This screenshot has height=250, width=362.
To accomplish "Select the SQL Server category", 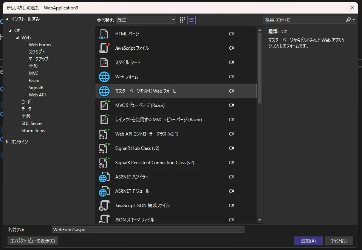I will [32, 123].
